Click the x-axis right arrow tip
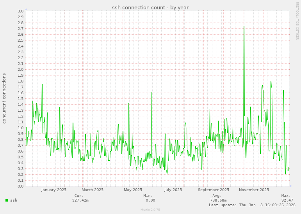 (x=291, y=186)
